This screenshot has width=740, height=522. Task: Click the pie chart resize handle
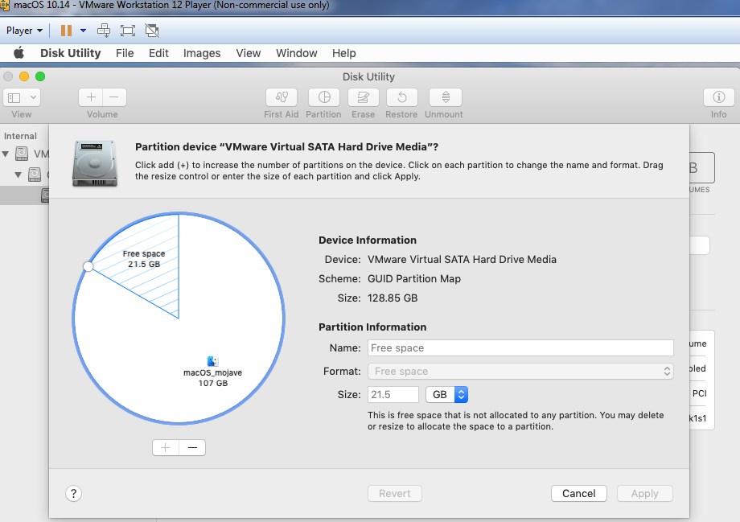click(88, 267)
